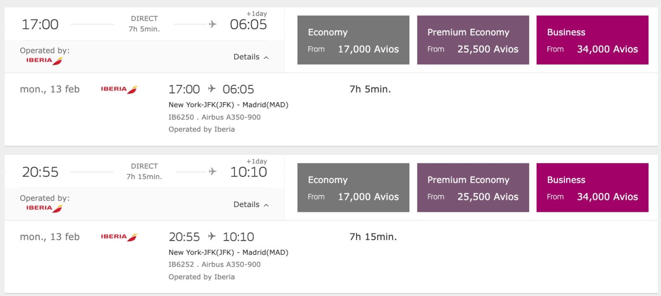Collapse Details for the 17:00 flight
The width and height of the screenshot is (661, 296).
tap(251, 57)
